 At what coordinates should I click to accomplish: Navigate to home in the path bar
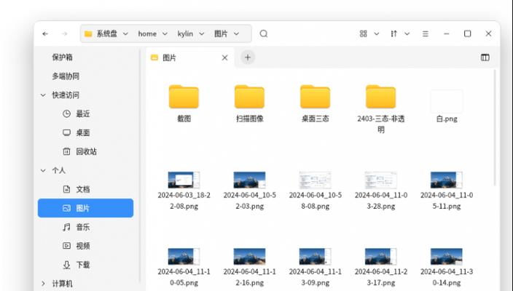[147, 33]
